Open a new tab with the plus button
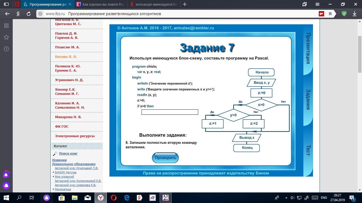This screenshot has width=362, height=203. tap(185, 4)
